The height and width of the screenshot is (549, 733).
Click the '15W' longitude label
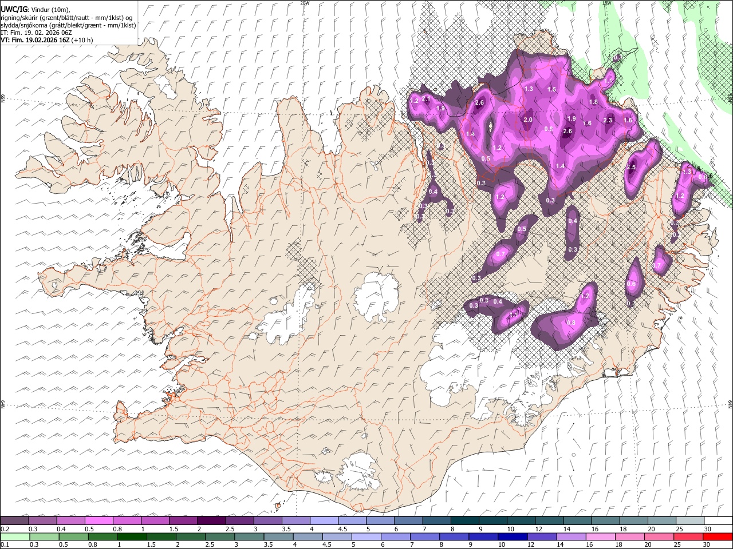click(x=606, y=3)
